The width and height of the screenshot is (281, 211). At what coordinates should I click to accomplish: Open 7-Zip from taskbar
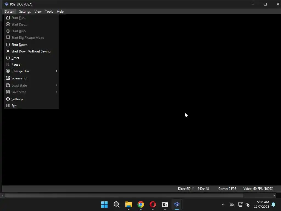(165, 204)
